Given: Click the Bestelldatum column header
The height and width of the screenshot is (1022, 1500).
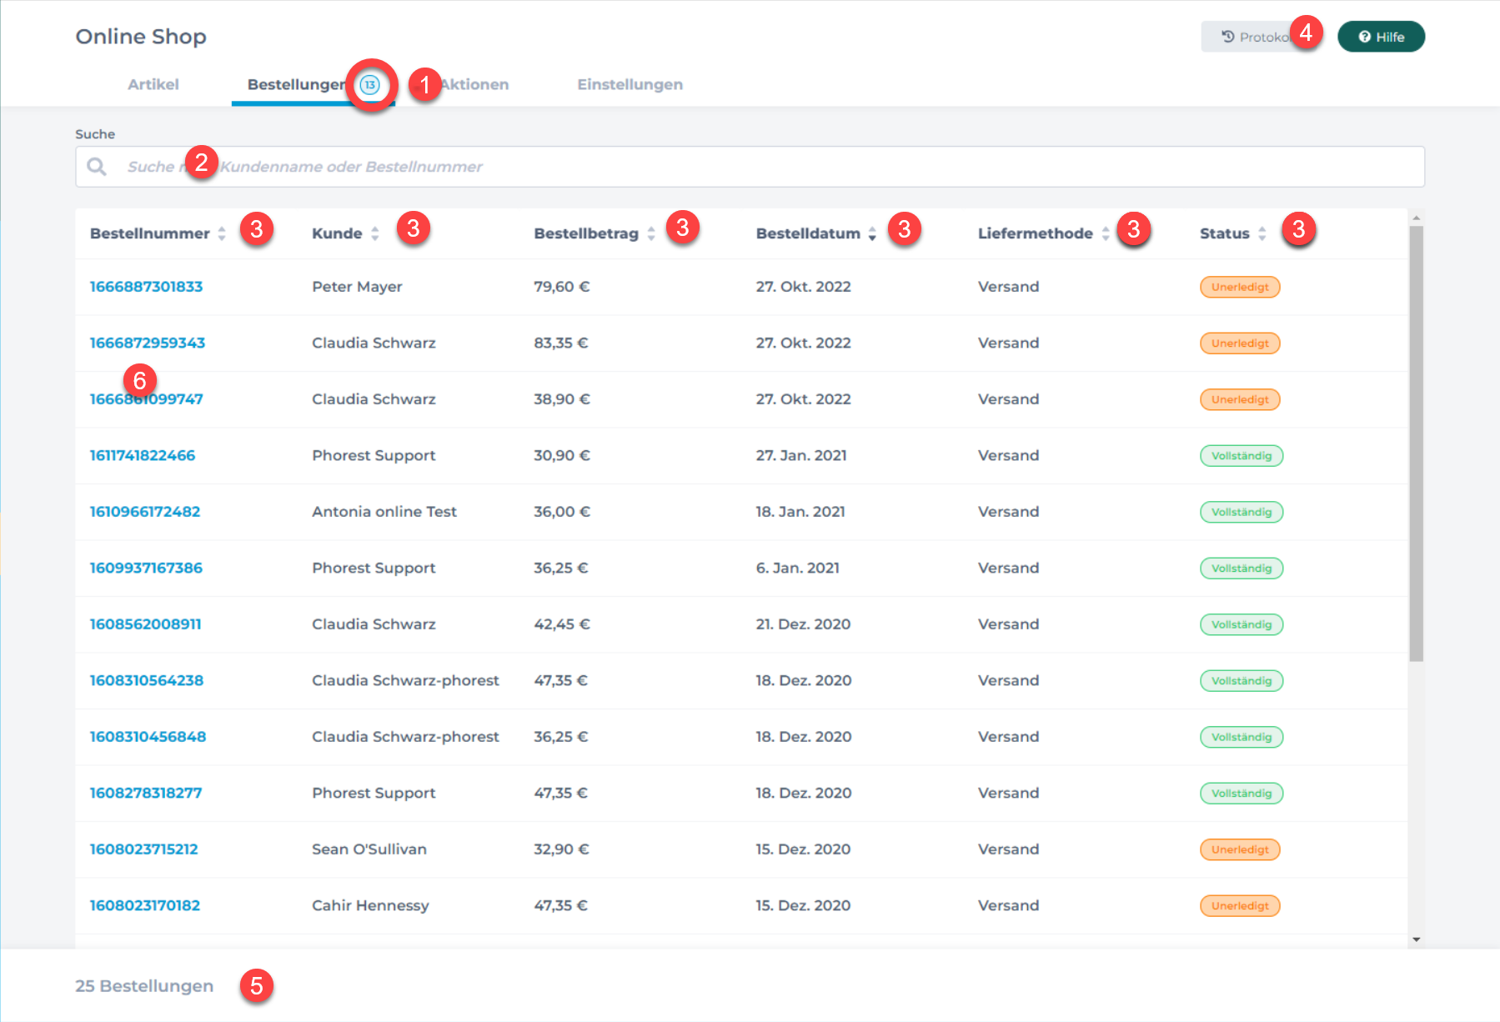Looking at the screenshot, I should tap(808, 233).
